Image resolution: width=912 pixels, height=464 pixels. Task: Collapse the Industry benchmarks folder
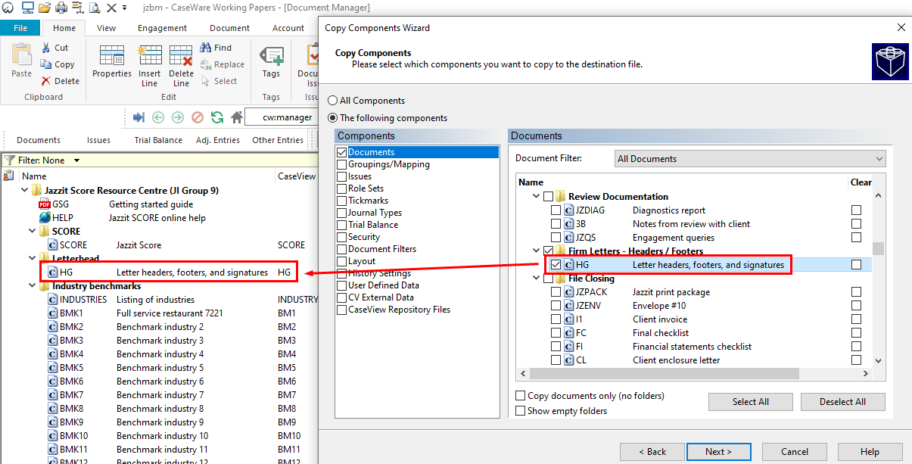click(x=31, y=286)
